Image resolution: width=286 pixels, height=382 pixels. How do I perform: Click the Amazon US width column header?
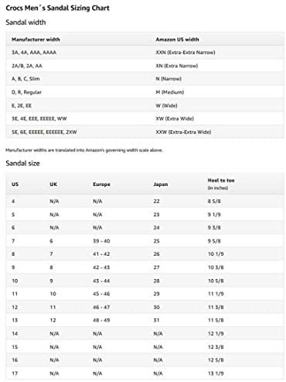pos(177,40)
